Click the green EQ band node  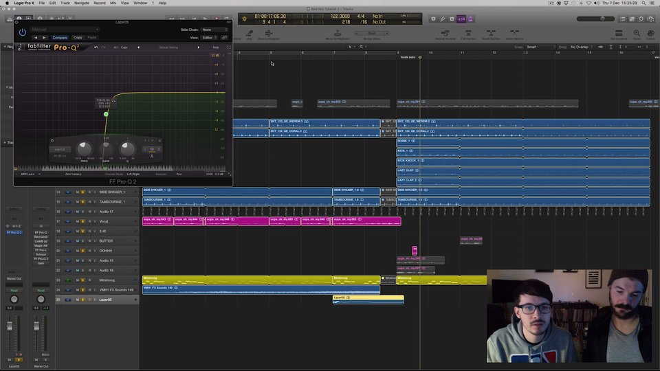click(x=106, y=114)
